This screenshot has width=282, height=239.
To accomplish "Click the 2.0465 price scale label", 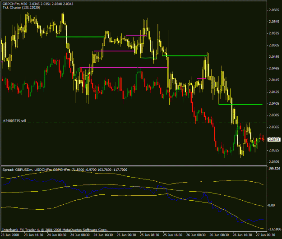I will pos(274,68).
